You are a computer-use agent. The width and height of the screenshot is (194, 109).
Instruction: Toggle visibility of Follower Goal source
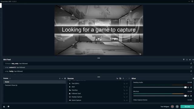pyautogui.click(x=127, y=94)
